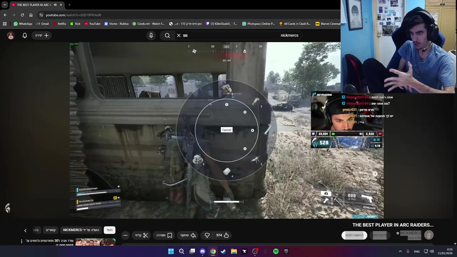Open a new Chrome tab
The image size is (457, 257).
click(x=69, y=5)
